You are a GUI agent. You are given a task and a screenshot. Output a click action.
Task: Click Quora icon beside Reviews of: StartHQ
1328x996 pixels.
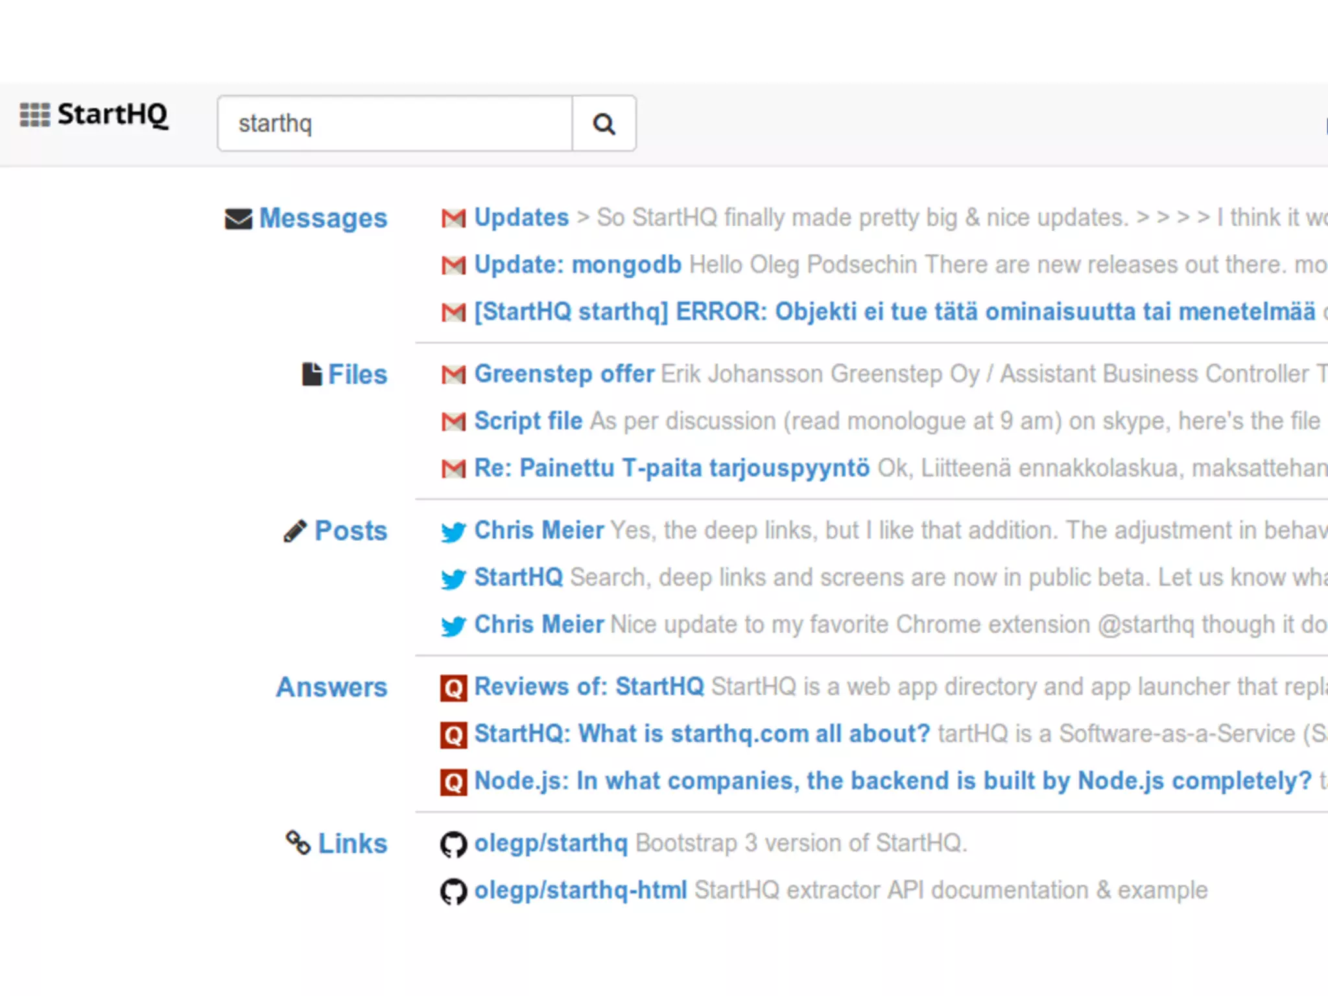click(453, 687)
